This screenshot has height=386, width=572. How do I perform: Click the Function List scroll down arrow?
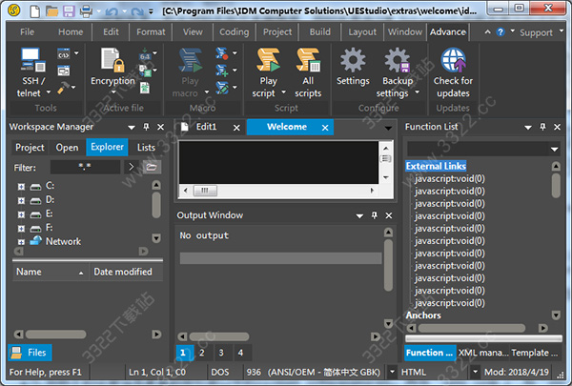556,315
